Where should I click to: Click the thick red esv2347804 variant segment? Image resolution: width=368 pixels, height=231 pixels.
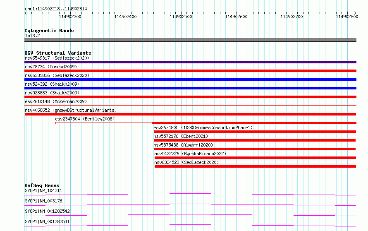(254, 123)
